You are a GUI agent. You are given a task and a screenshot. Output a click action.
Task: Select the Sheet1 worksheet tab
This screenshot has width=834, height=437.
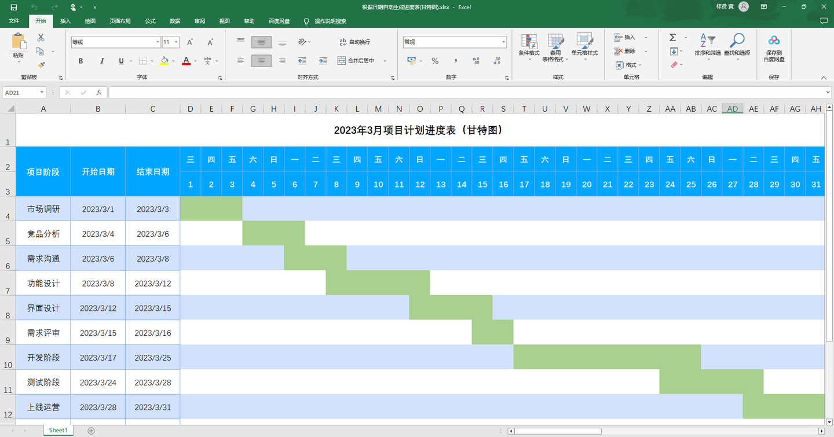tap(58, 430)
